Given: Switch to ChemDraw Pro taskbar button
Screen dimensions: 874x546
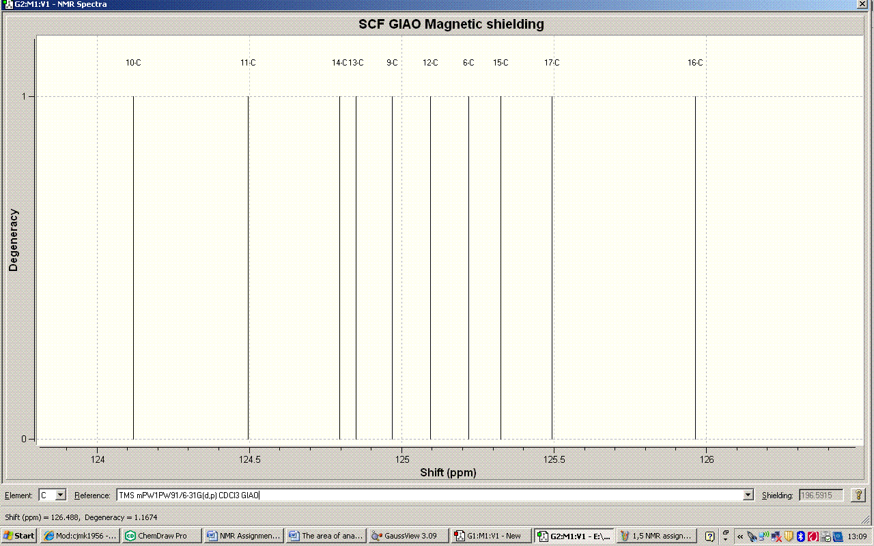Looking at the screenshot, I should (x=163, y=536).
